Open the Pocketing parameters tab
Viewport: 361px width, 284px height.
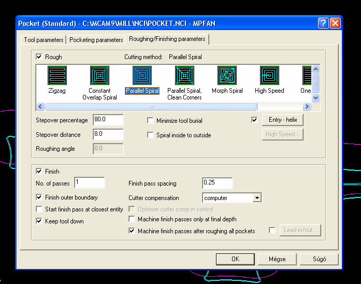click(x=96, y=39)
